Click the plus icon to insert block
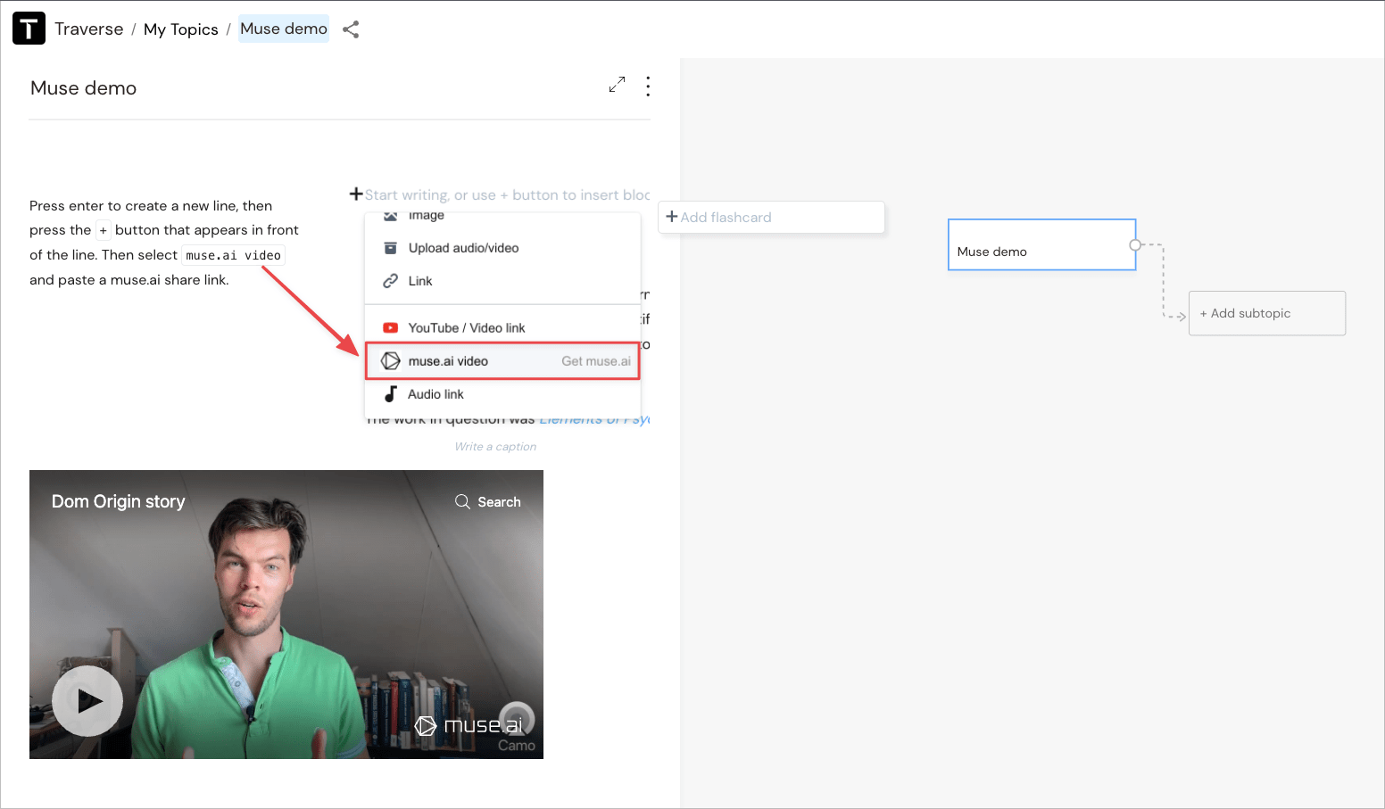The height and width of the screenshot is (809, 1385). click(356, 194)
